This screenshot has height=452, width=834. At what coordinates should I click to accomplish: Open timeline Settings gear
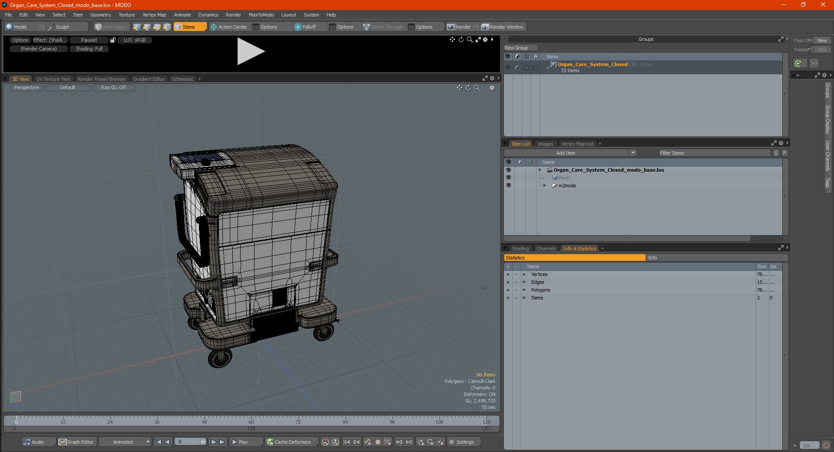pyautogui.click(x=452, y=442)
